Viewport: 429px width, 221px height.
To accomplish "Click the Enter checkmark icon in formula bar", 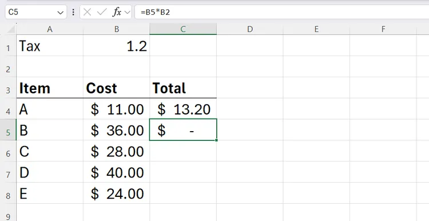I will pos(102,12).
